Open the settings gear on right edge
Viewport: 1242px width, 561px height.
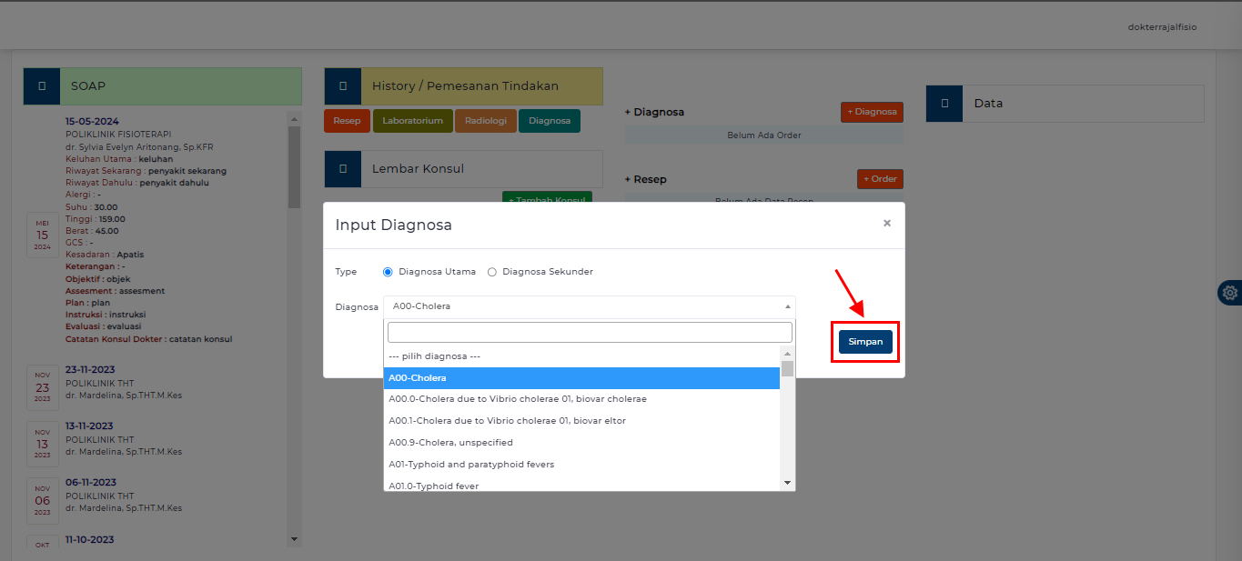(1230, 293)
